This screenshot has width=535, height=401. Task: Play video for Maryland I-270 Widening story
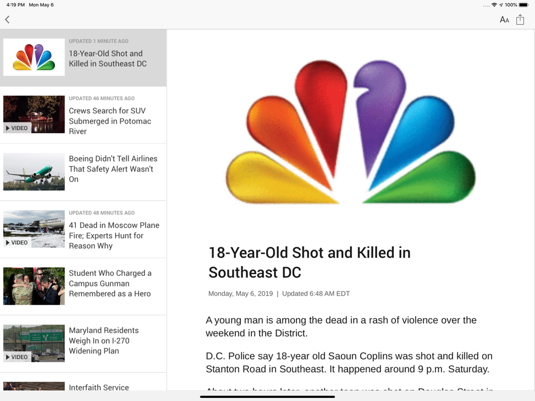click(x=17, y=357)
